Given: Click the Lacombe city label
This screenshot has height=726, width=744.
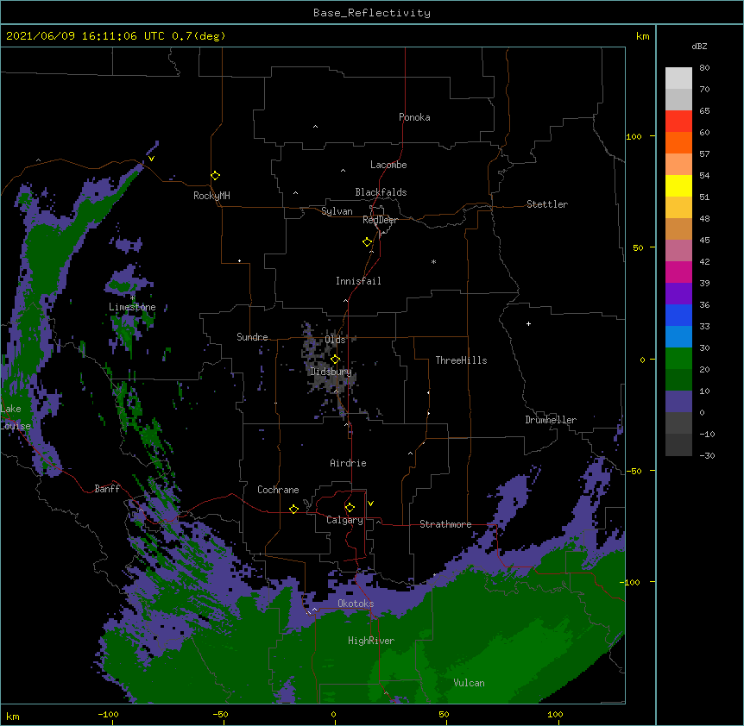Looking at the screenshot, I should coord(388,165).
